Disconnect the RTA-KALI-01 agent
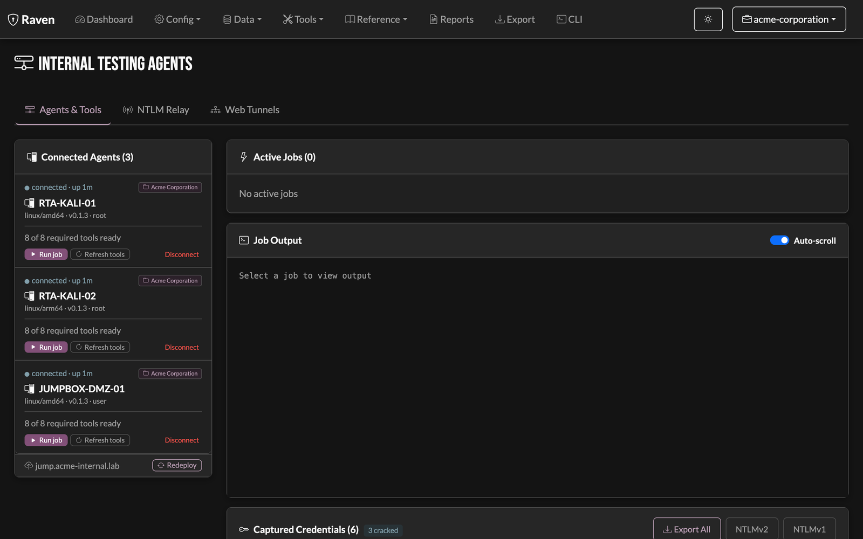The width and height of the screenshot is (863, 539). click(x=182, y=254)
